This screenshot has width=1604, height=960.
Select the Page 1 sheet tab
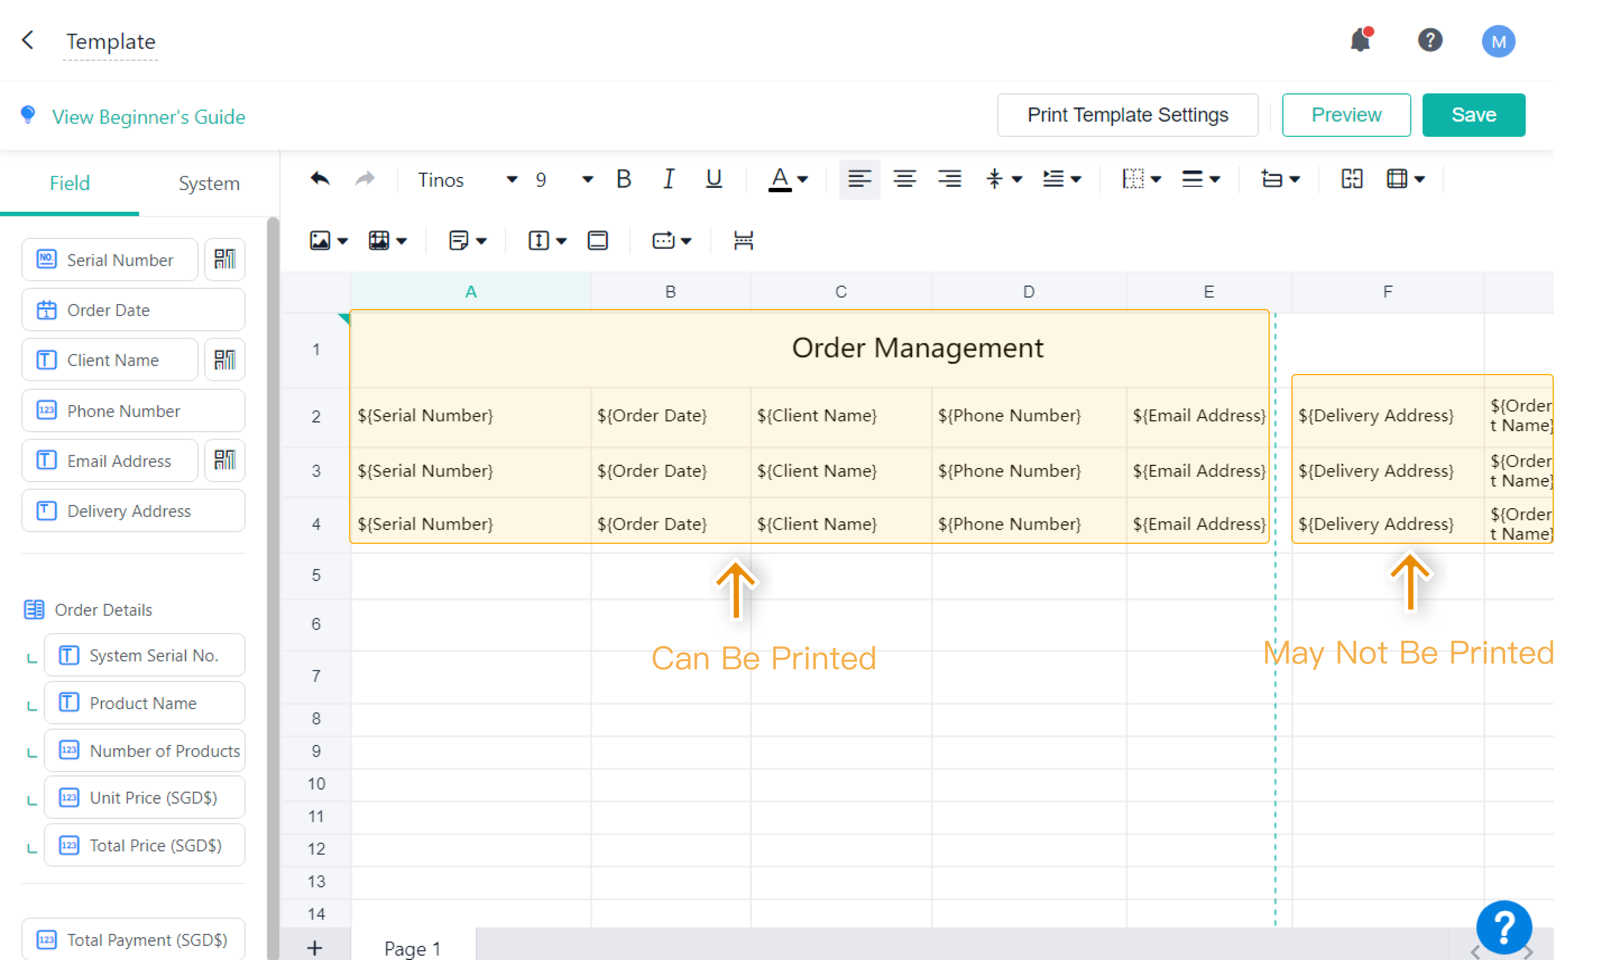tap(412, 948)
